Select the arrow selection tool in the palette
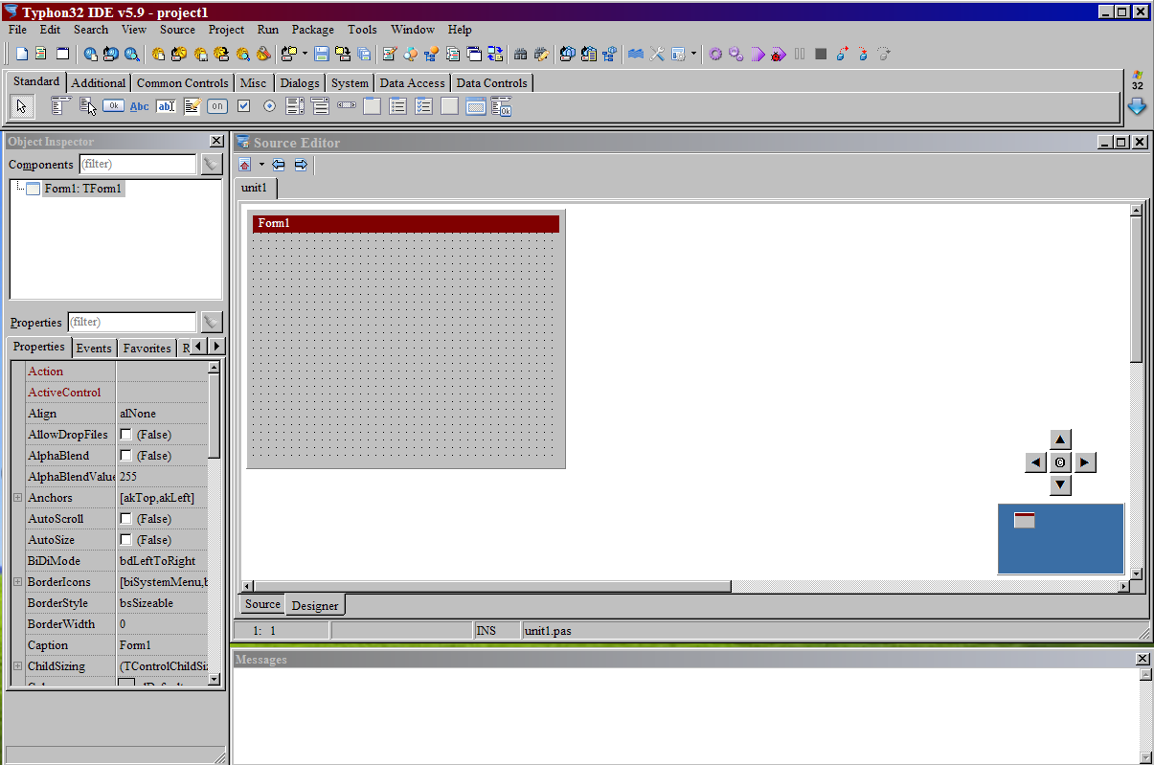The height and width of the screenshot is (765, 1154). [x=22, y=106]
